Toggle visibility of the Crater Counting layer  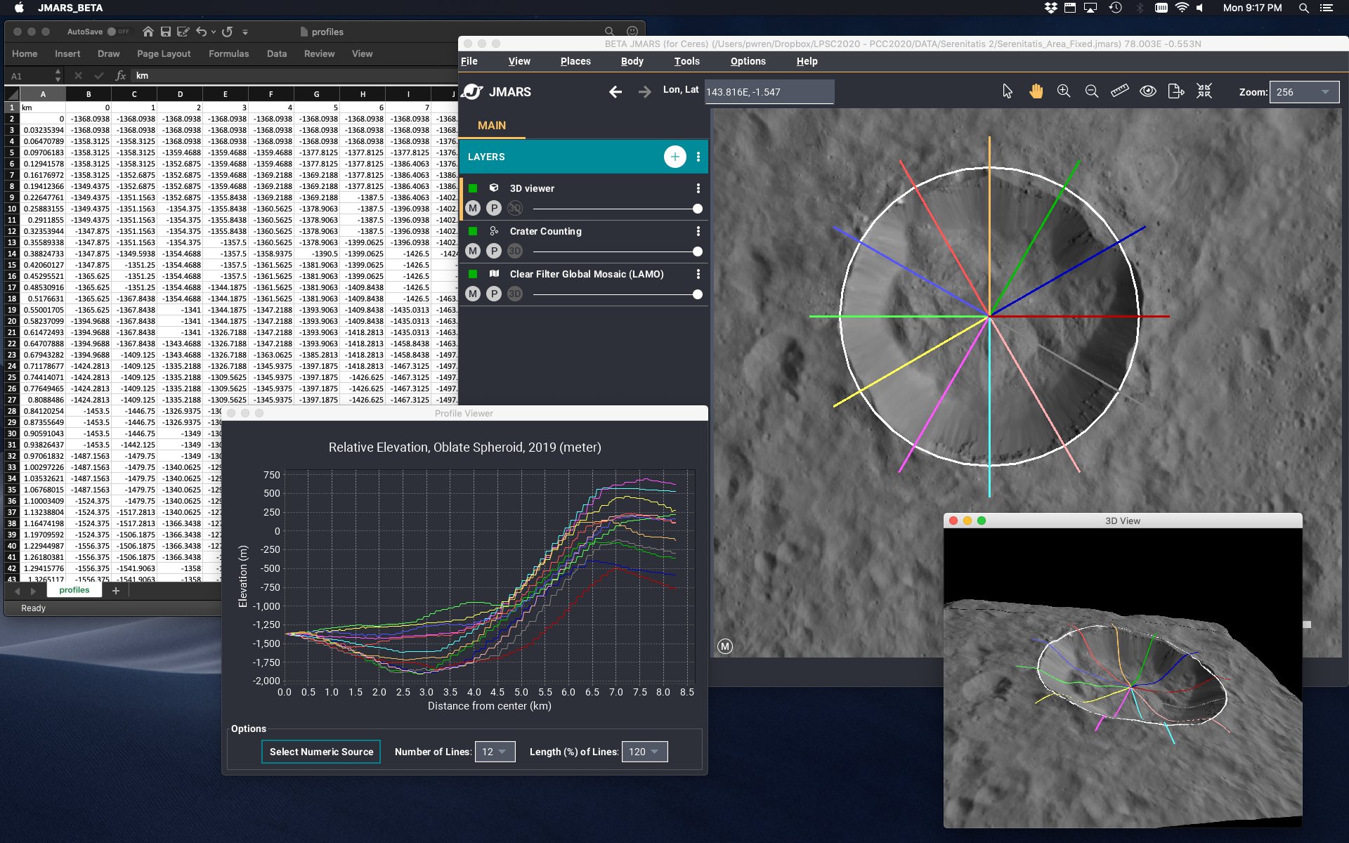click(473, 230)
